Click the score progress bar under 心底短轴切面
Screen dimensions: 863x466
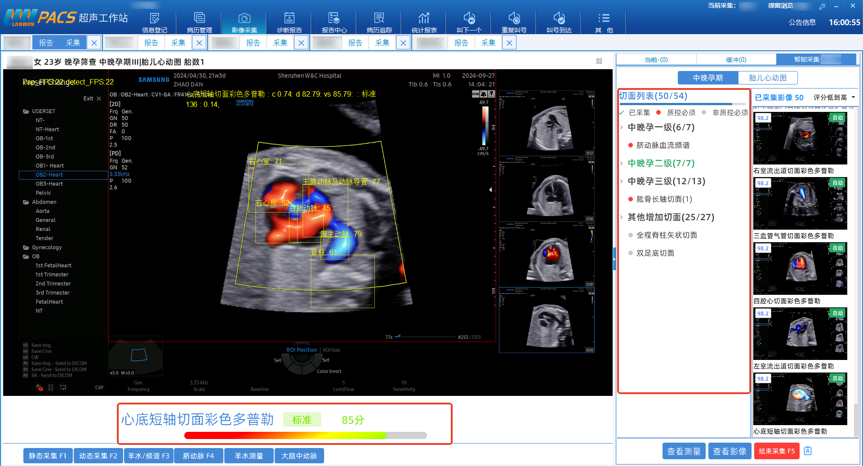coord(305,435)
